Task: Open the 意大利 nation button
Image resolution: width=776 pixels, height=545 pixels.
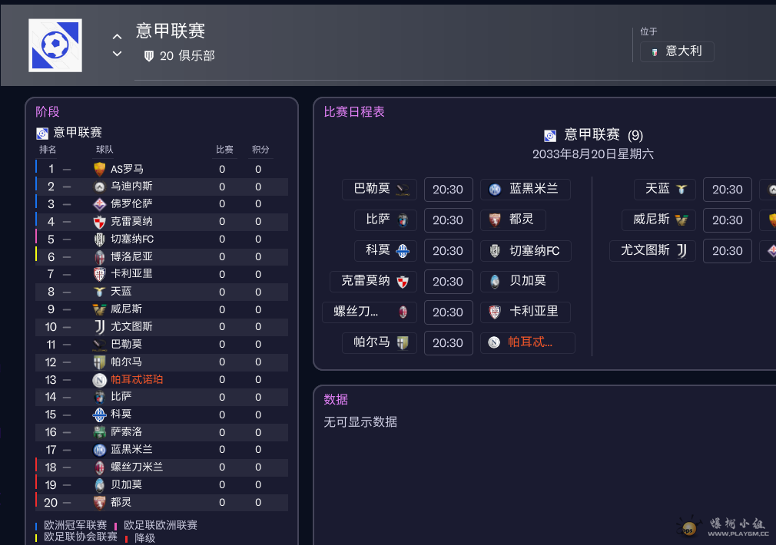Action: coord(676,51)
